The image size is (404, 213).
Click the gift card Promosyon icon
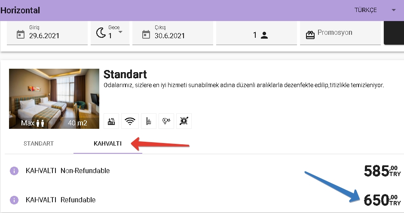point(310,35)
